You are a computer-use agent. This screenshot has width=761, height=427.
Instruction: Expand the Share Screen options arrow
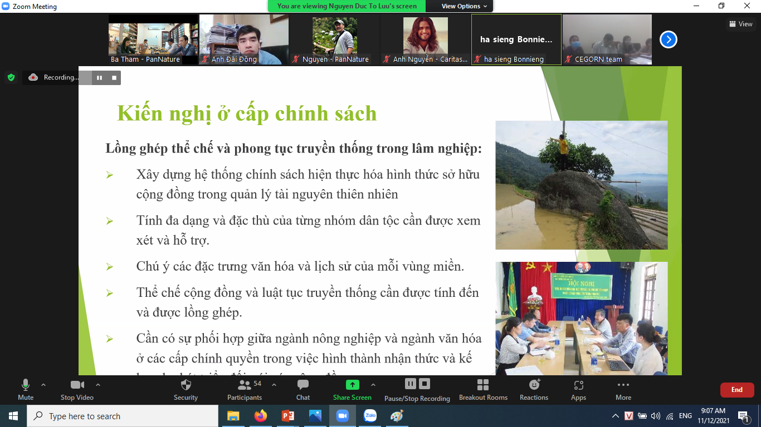coord(373,385)
